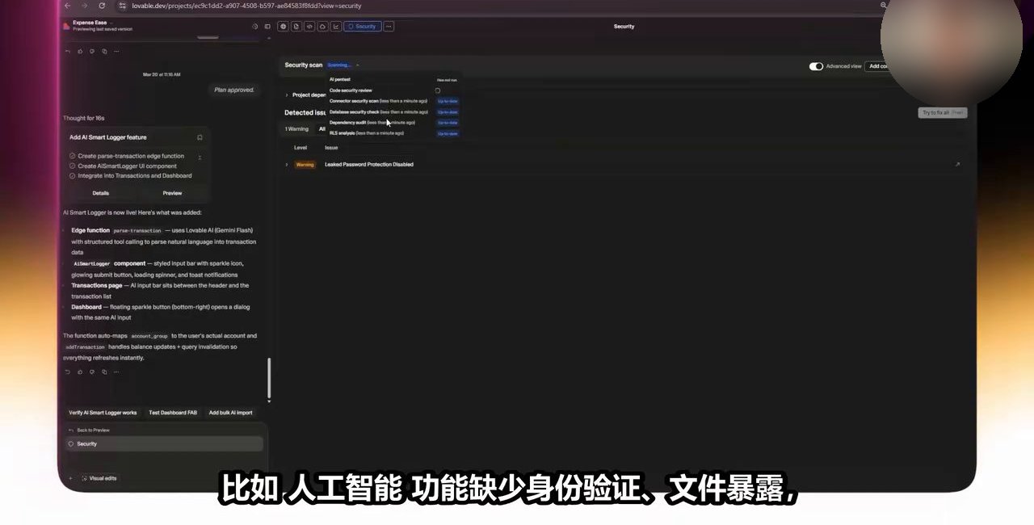The height and width of the screenshot is (525, 1034).
Task: Click the Plan approved. chat message
Action: (234, 90)
